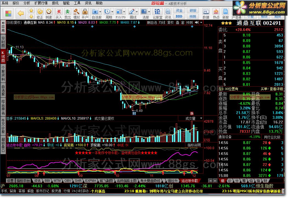Viewport: 288px width, 198px height.
Task: Click 查看详细 link in order panel
Action: 276,89
